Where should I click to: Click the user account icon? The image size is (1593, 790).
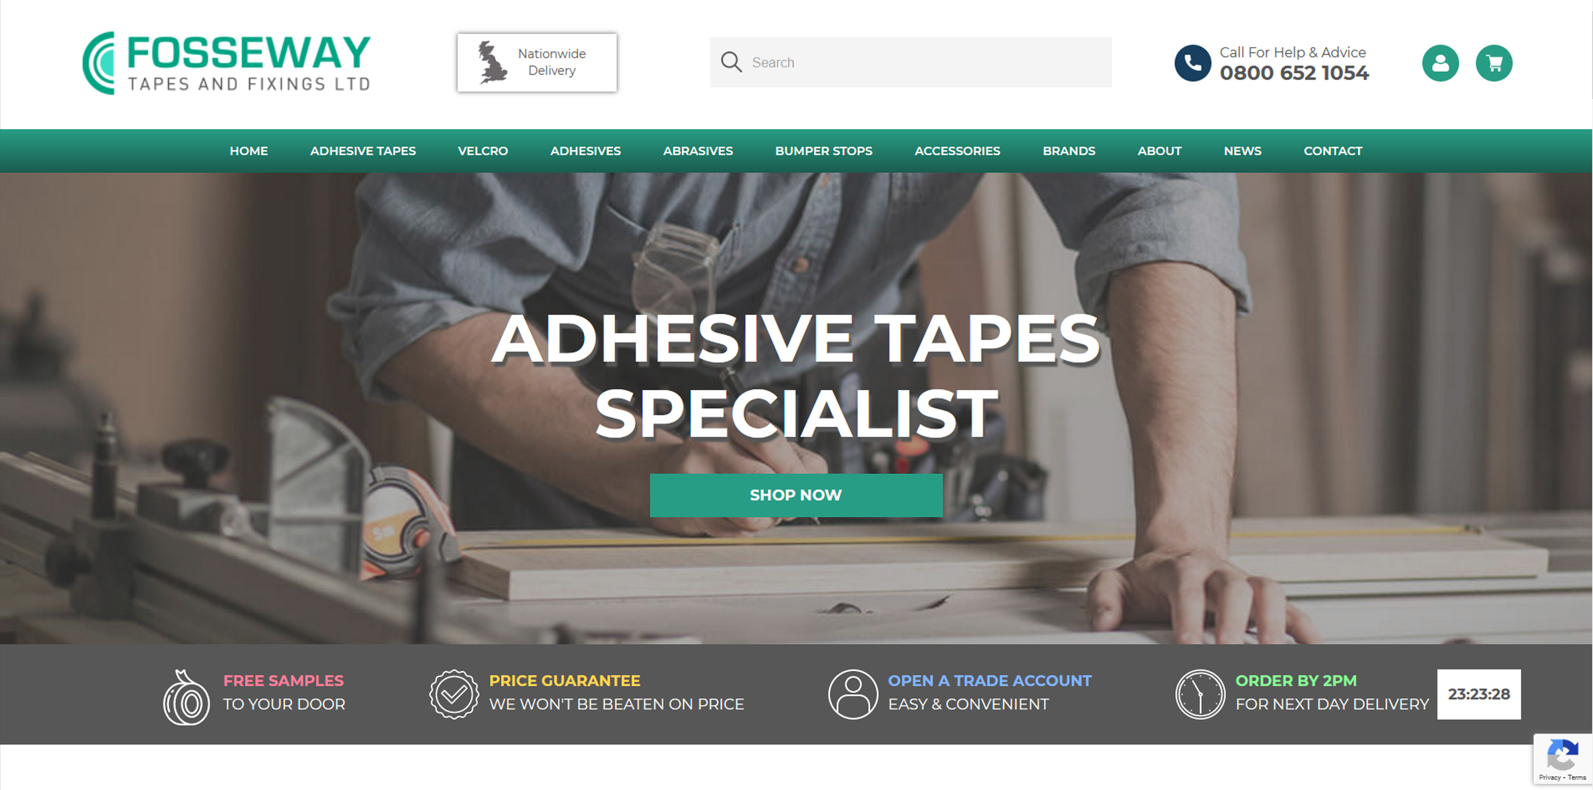coord(1439,63)
